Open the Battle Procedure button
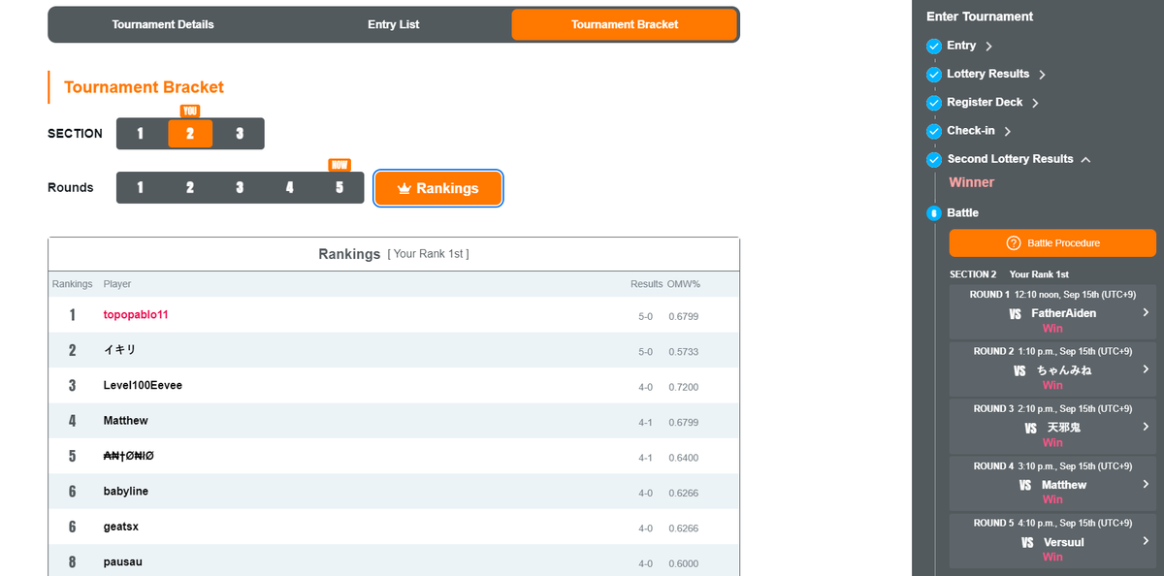The height and width of the screenshot is (576, 1164). tap(1052, 242)
